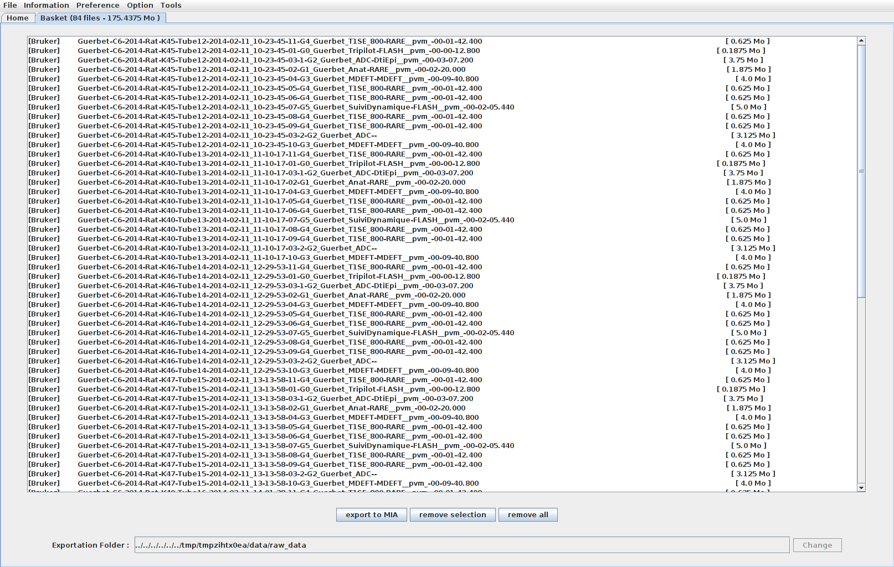The width and height of the screenshot is (894, 567).
Task: Select row K40-Tube13 11-10-17-05-G4 T1SE_800-RARE
Action: 442,201
